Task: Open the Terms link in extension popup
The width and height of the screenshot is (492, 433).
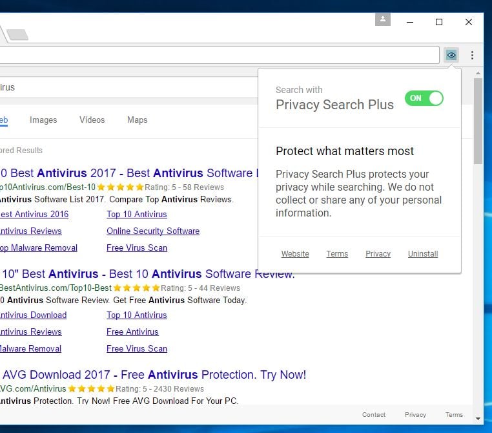Action: tap(337, 254)
